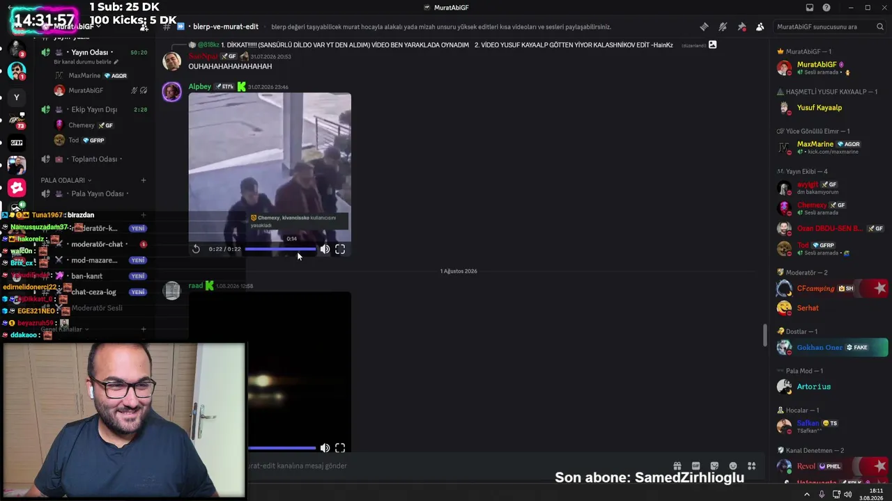Click raad's username on the message
Viewport: 892px width, 501px height.
[195, 286]
